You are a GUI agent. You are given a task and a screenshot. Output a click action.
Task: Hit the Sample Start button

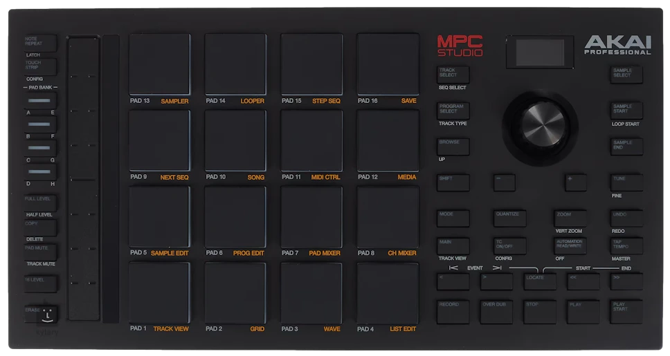626,111
